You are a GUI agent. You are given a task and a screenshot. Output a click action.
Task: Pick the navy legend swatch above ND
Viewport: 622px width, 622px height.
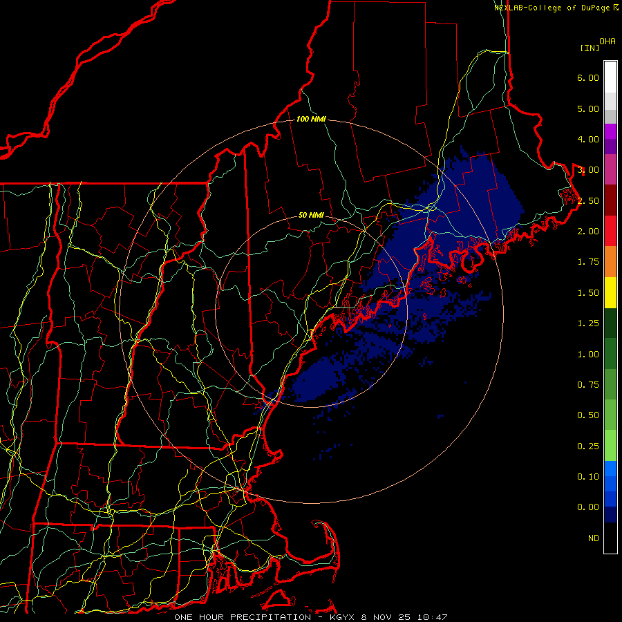610,515
